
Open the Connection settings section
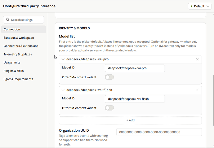click(24, 29)
